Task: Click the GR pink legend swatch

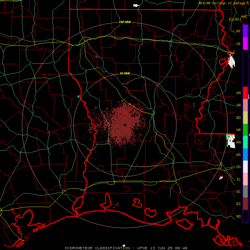Action: coord(245,105)
